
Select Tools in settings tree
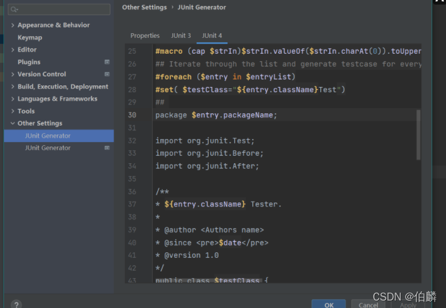coord(26,111)
